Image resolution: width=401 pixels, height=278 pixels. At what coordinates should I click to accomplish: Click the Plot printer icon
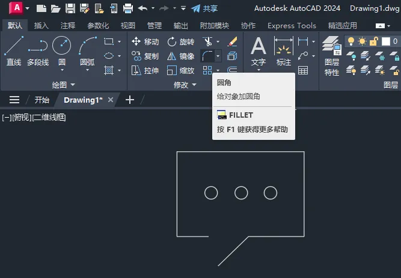128,8
